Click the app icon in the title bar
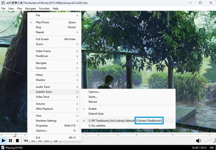 coord(3,3)
